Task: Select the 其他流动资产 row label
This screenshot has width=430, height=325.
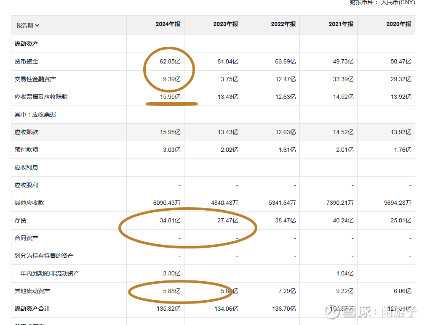Action: (x=32, y=291)
